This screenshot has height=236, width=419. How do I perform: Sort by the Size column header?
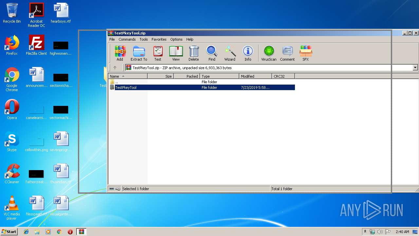coord(160,76)
